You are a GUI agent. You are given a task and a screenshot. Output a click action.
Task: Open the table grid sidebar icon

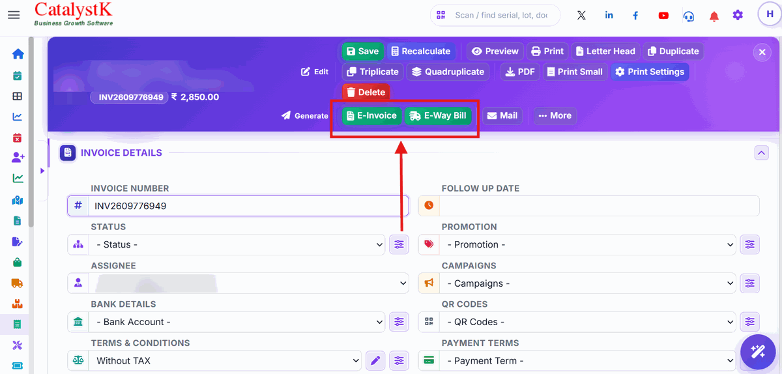[x=18, y=96]
